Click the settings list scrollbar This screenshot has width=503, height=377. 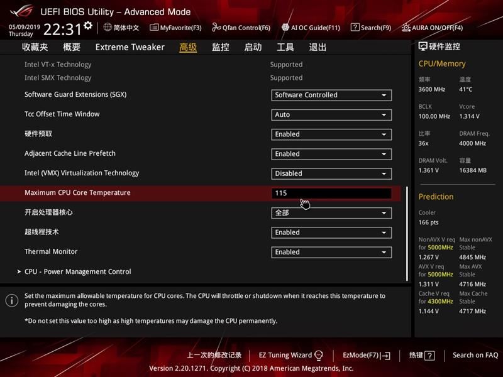pos(407,234)
